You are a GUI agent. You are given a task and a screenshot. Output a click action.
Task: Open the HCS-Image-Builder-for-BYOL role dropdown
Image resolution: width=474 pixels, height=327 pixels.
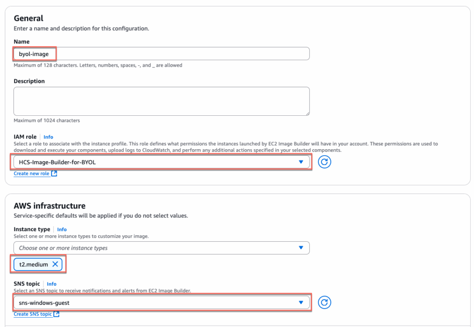coord(157,162)
